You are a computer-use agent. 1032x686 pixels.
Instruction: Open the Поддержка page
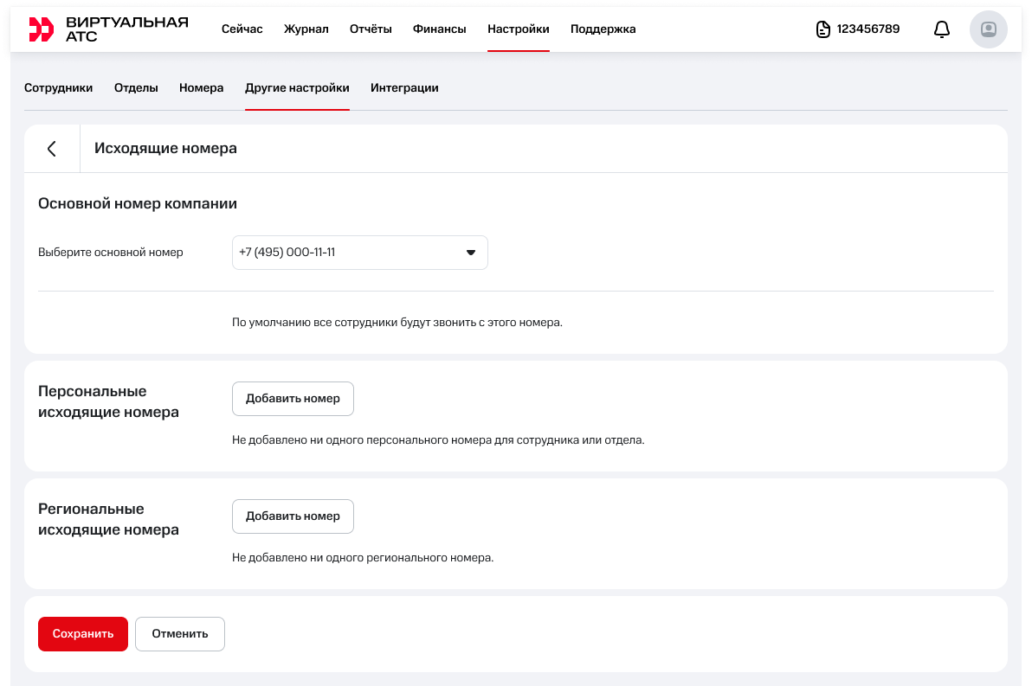pyautogui.click(x=603, y=29)
